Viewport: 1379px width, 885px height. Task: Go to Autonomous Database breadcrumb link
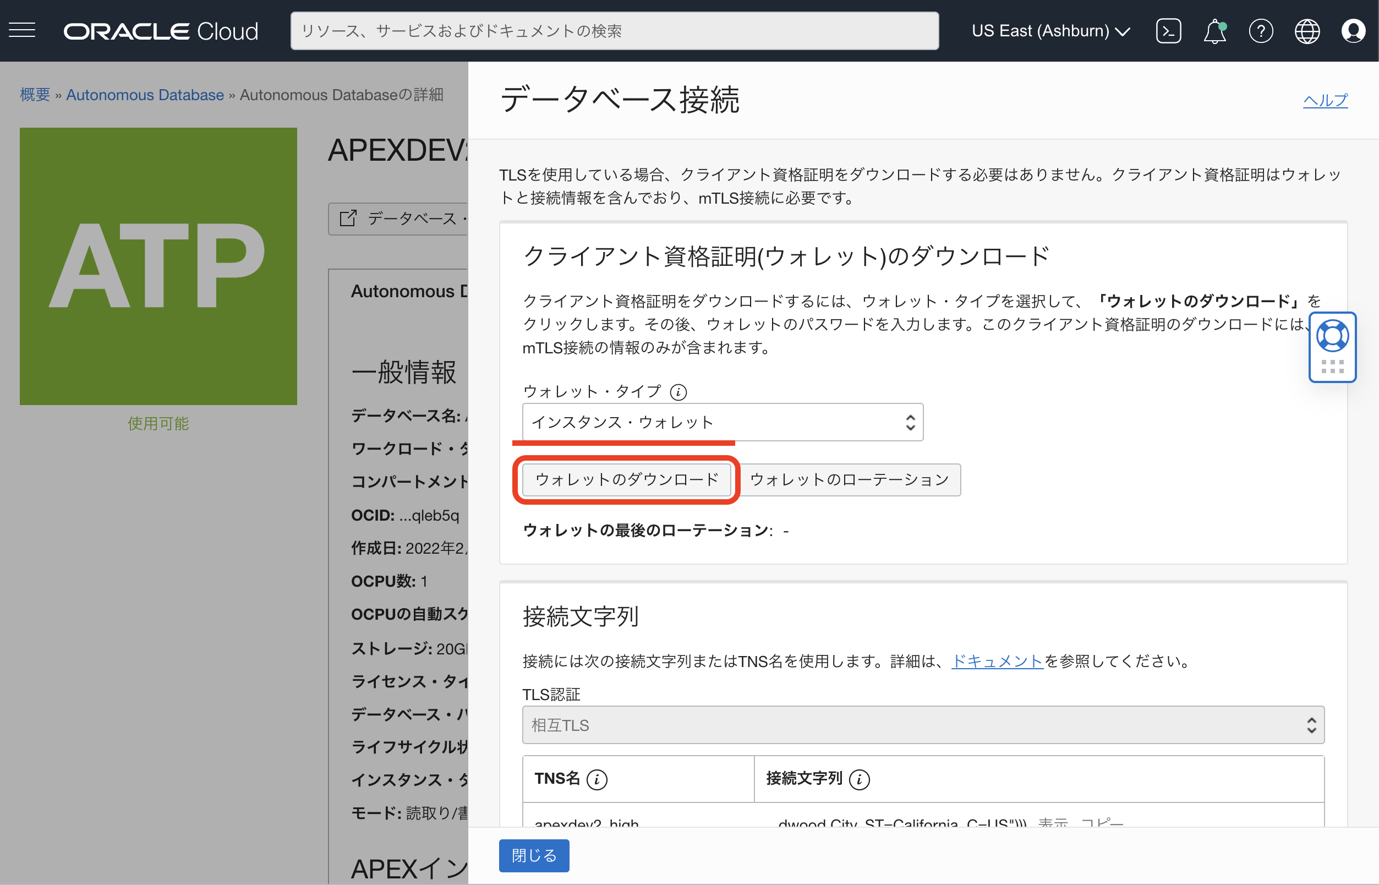point(145,95)
